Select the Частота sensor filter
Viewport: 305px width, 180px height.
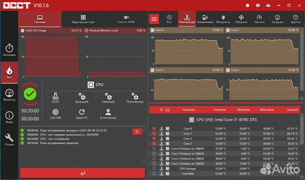point(259,19)
